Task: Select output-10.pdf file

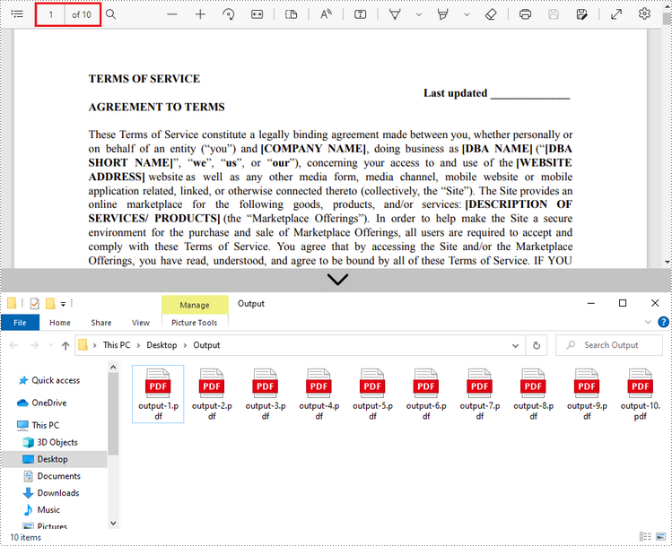Action: [x=641, y=394]
